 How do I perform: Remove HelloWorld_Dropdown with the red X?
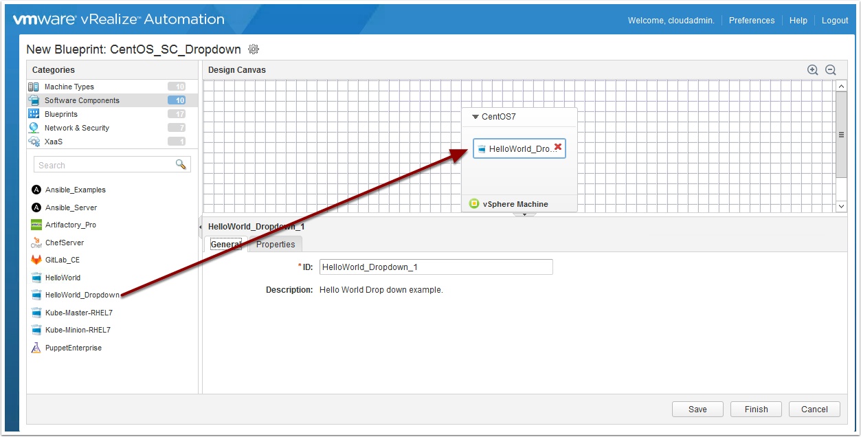(558, 147)
